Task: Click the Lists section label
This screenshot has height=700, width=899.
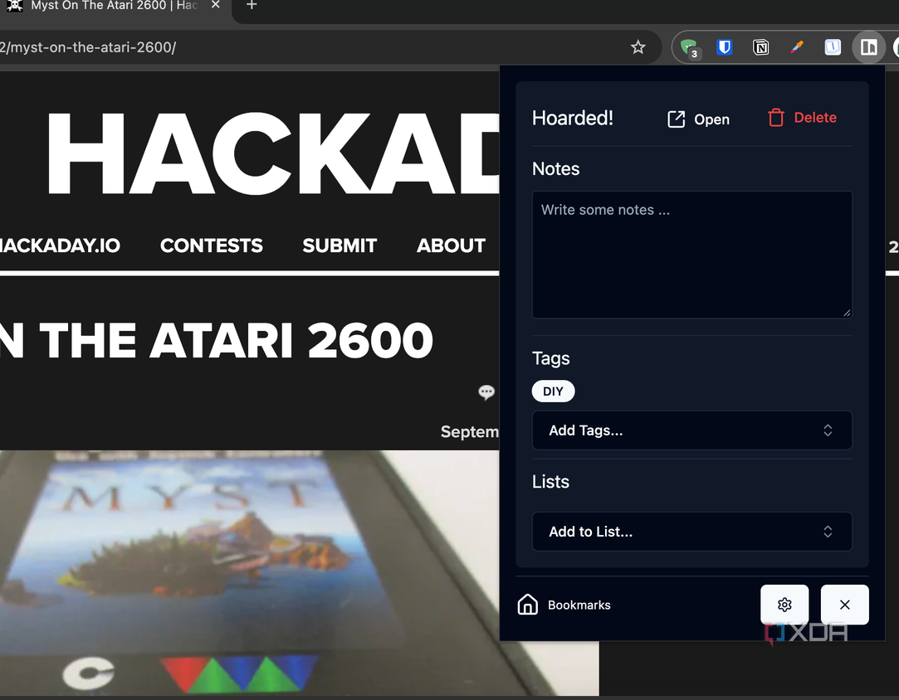Action: point(550,482)
